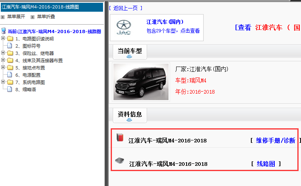Click document icon of 6、电源配置
Image resolution: width=301 pixels, height=186 pixels.
10,75
